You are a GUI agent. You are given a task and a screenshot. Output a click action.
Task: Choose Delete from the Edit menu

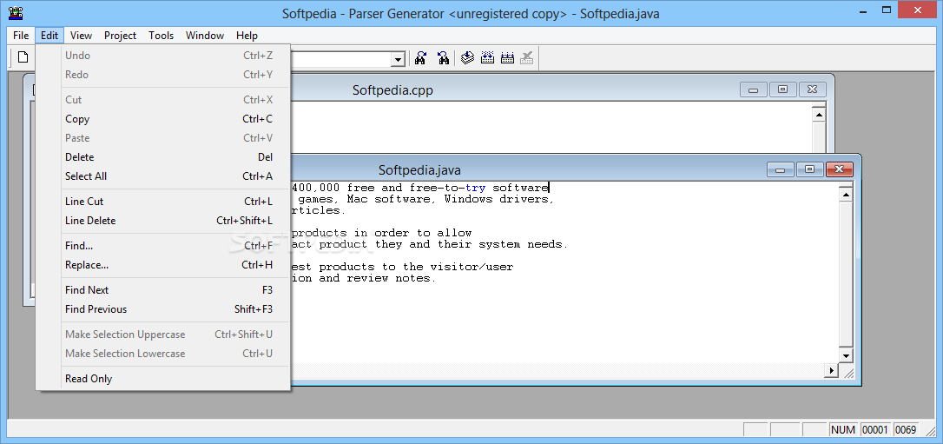pos(163,157)
